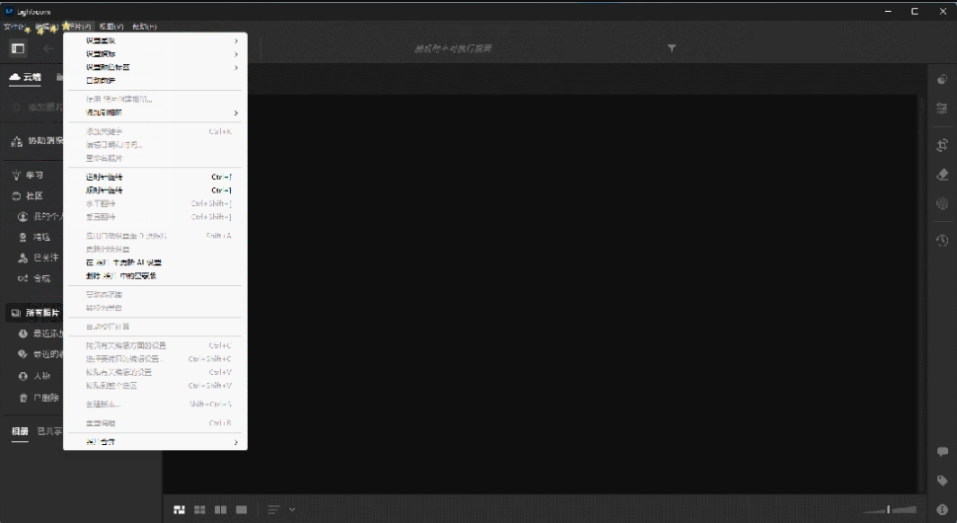Viewport: 957px width, 523px height.
Task: Choose delete empty masks menu entry
Action: coord(155,276)
